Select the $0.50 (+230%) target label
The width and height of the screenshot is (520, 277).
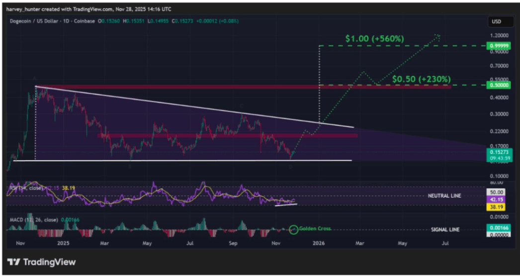coord(422,79)
